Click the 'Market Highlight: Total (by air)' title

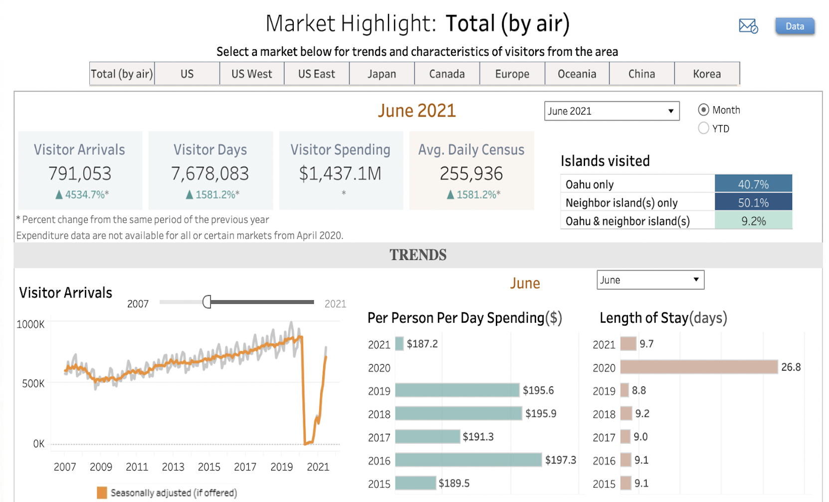[x=417, y=23]
